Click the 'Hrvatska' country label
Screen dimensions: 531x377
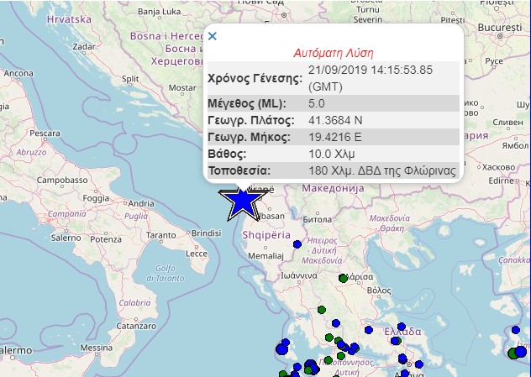point(69,19)
